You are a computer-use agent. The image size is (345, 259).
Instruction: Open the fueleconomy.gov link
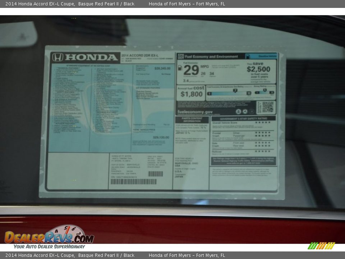point(195,112)
